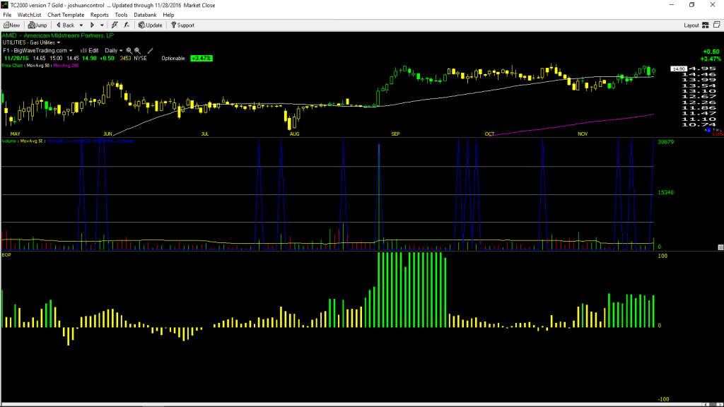This screenshot has width=724, height=407.
Task: Expand the Forward history dropdown arrow
Action: [x=102, y=25]
